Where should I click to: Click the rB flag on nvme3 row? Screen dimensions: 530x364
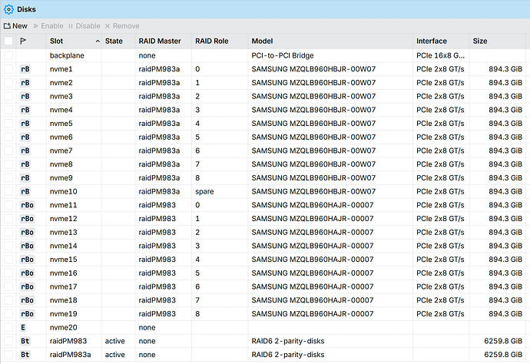point(25,96)
